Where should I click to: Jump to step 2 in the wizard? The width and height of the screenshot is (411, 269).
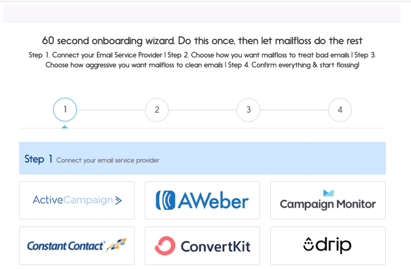(x=157, y=109)
